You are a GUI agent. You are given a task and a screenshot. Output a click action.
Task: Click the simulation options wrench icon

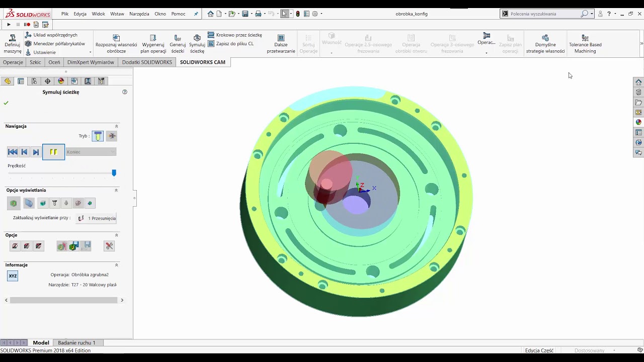[x=109, y=246]
